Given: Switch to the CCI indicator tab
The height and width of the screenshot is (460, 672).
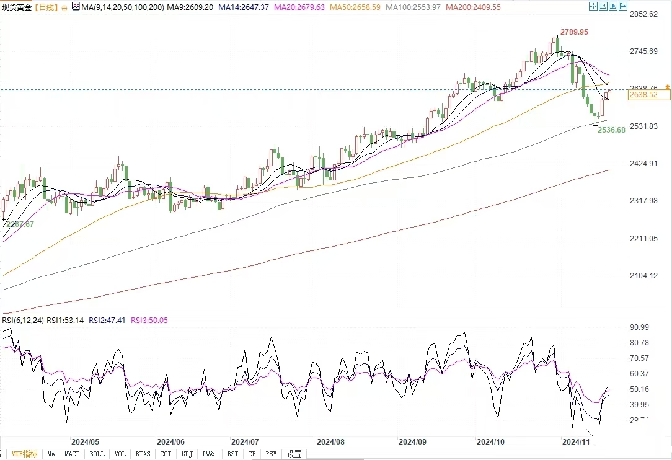Looking at the screenshot, I should click(166, 454).
